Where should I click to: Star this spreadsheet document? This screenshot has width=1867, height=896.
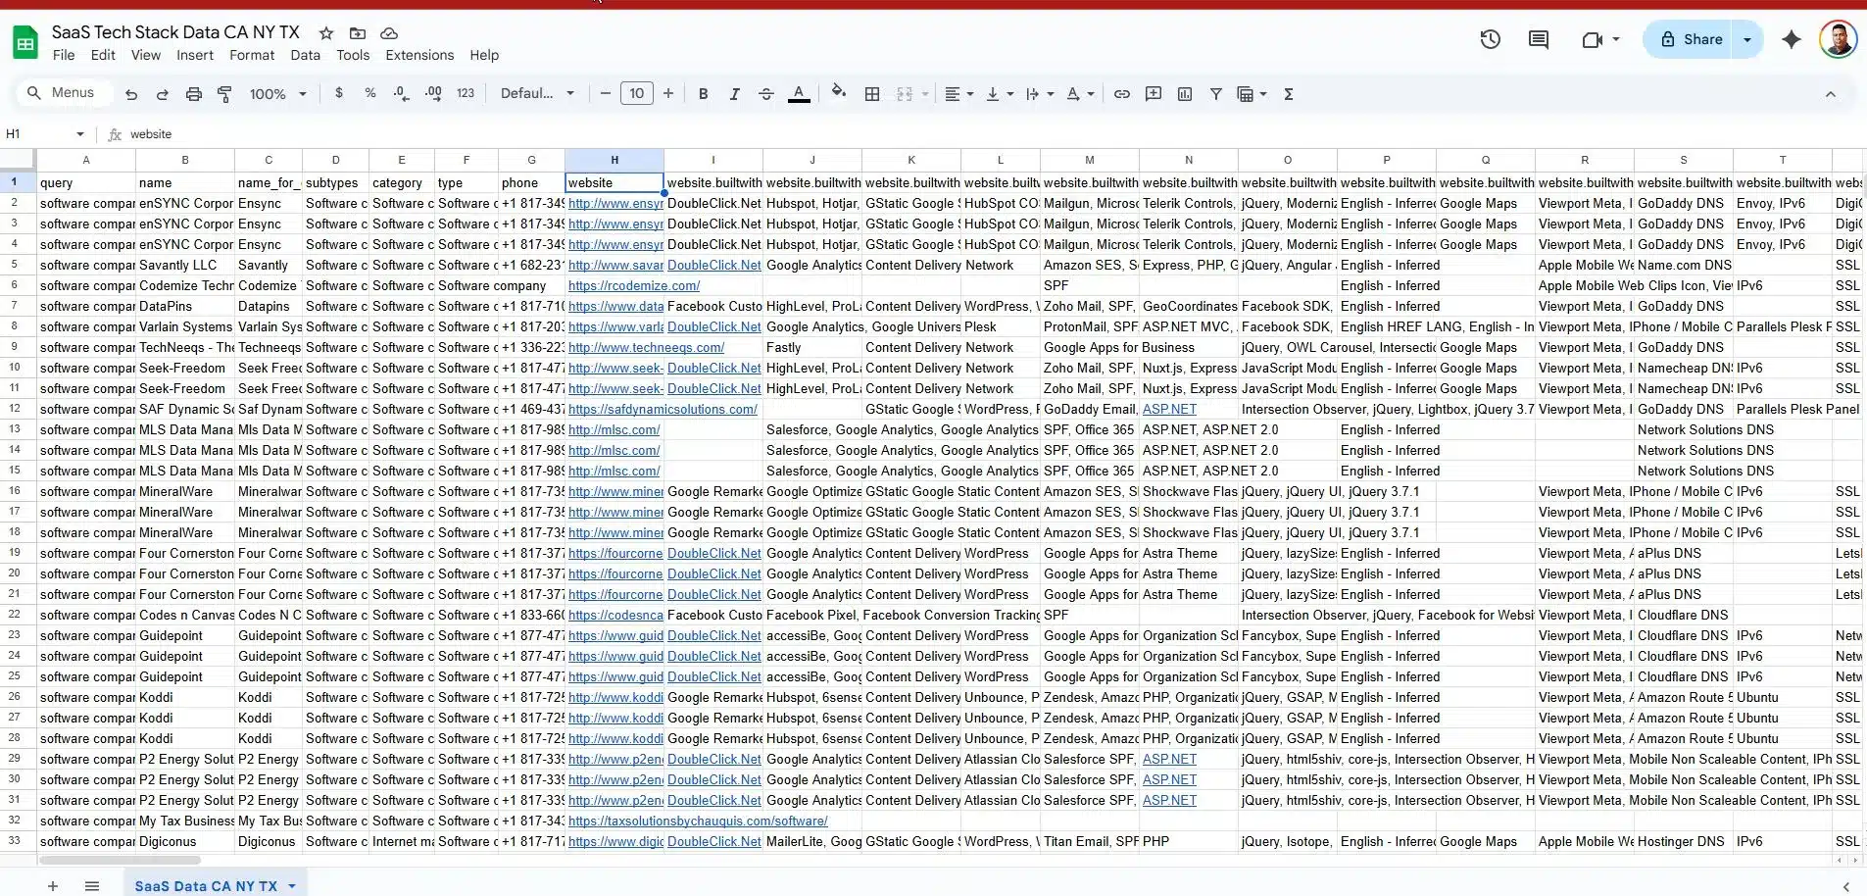pyautogui.click(x=326, y=33)
